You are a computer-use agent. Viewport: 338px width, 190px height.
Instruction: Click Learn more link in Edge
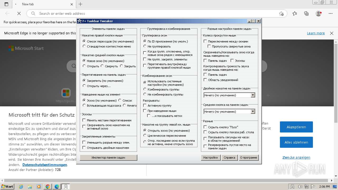pyautogui.click(x=316, y=33)
